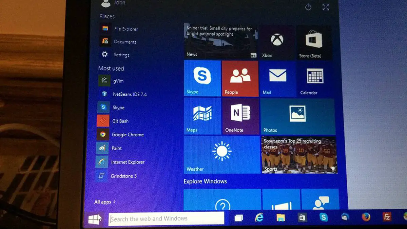Viewport: 407px width, 229px height.
Task: Click the Grindstone 3 icon in Most used
Action: [101, 176]
